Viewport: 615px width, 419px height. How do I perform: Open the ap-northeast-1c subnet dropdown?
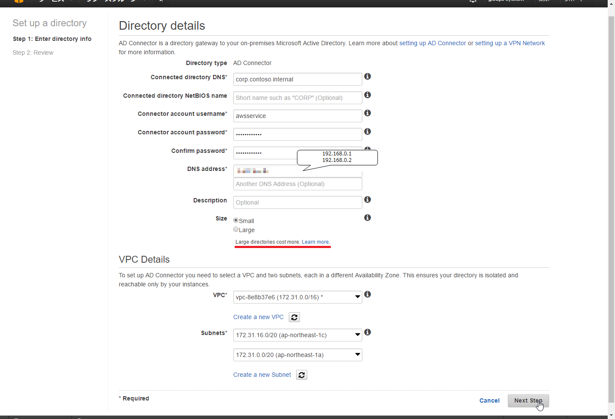pyautogui.click(x=297, y=335)
